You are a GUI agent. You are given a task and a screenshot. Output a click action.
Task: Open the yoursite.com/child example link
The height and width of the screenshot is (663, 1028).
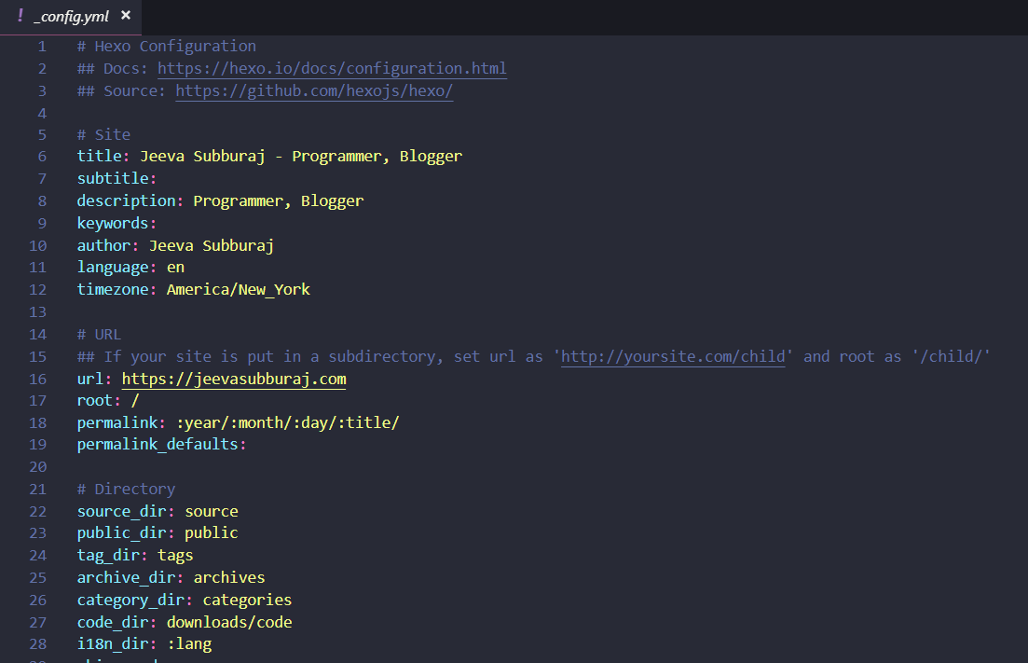point(673,357)
